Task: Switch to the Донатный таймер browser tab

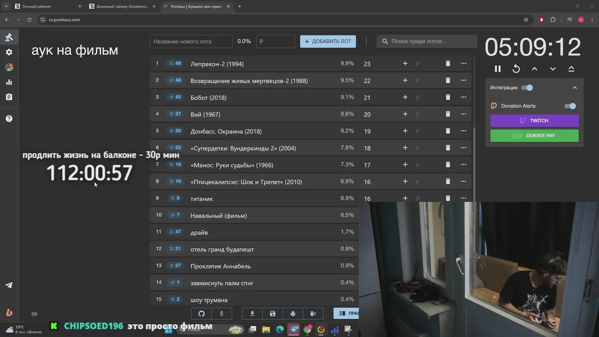Action: click(x=122, y=7)
